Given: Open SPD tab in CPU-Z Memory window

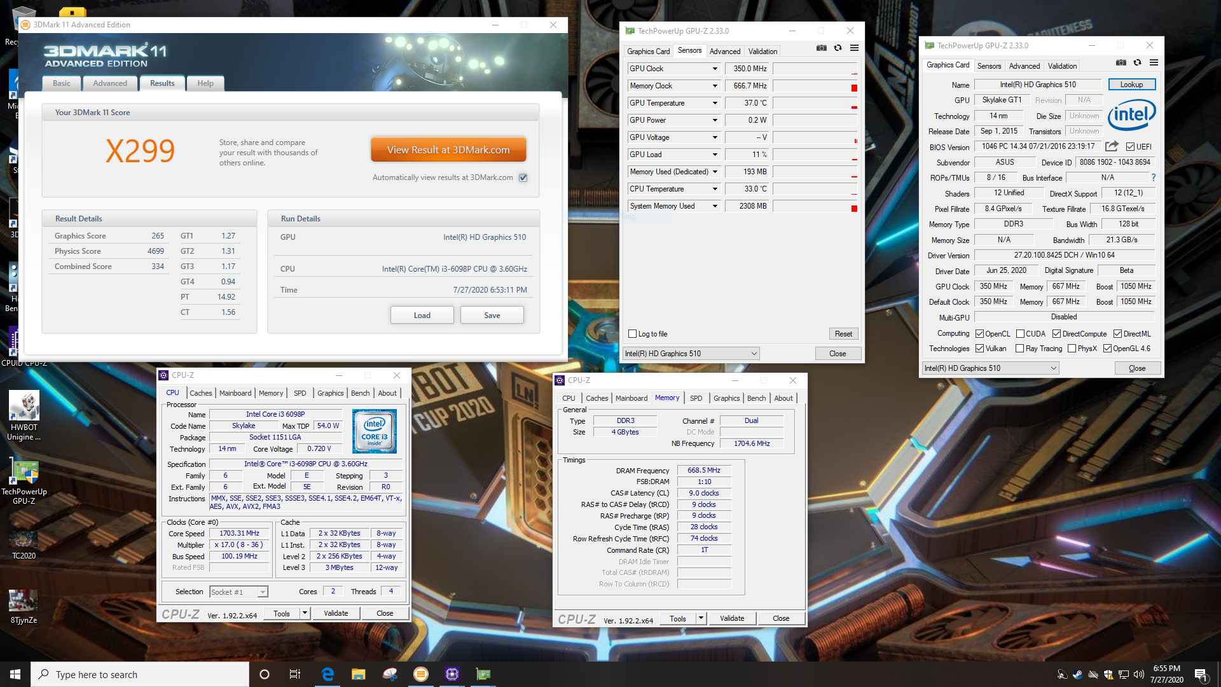Looking at the screenshot, I should click(x=696, y=398).
